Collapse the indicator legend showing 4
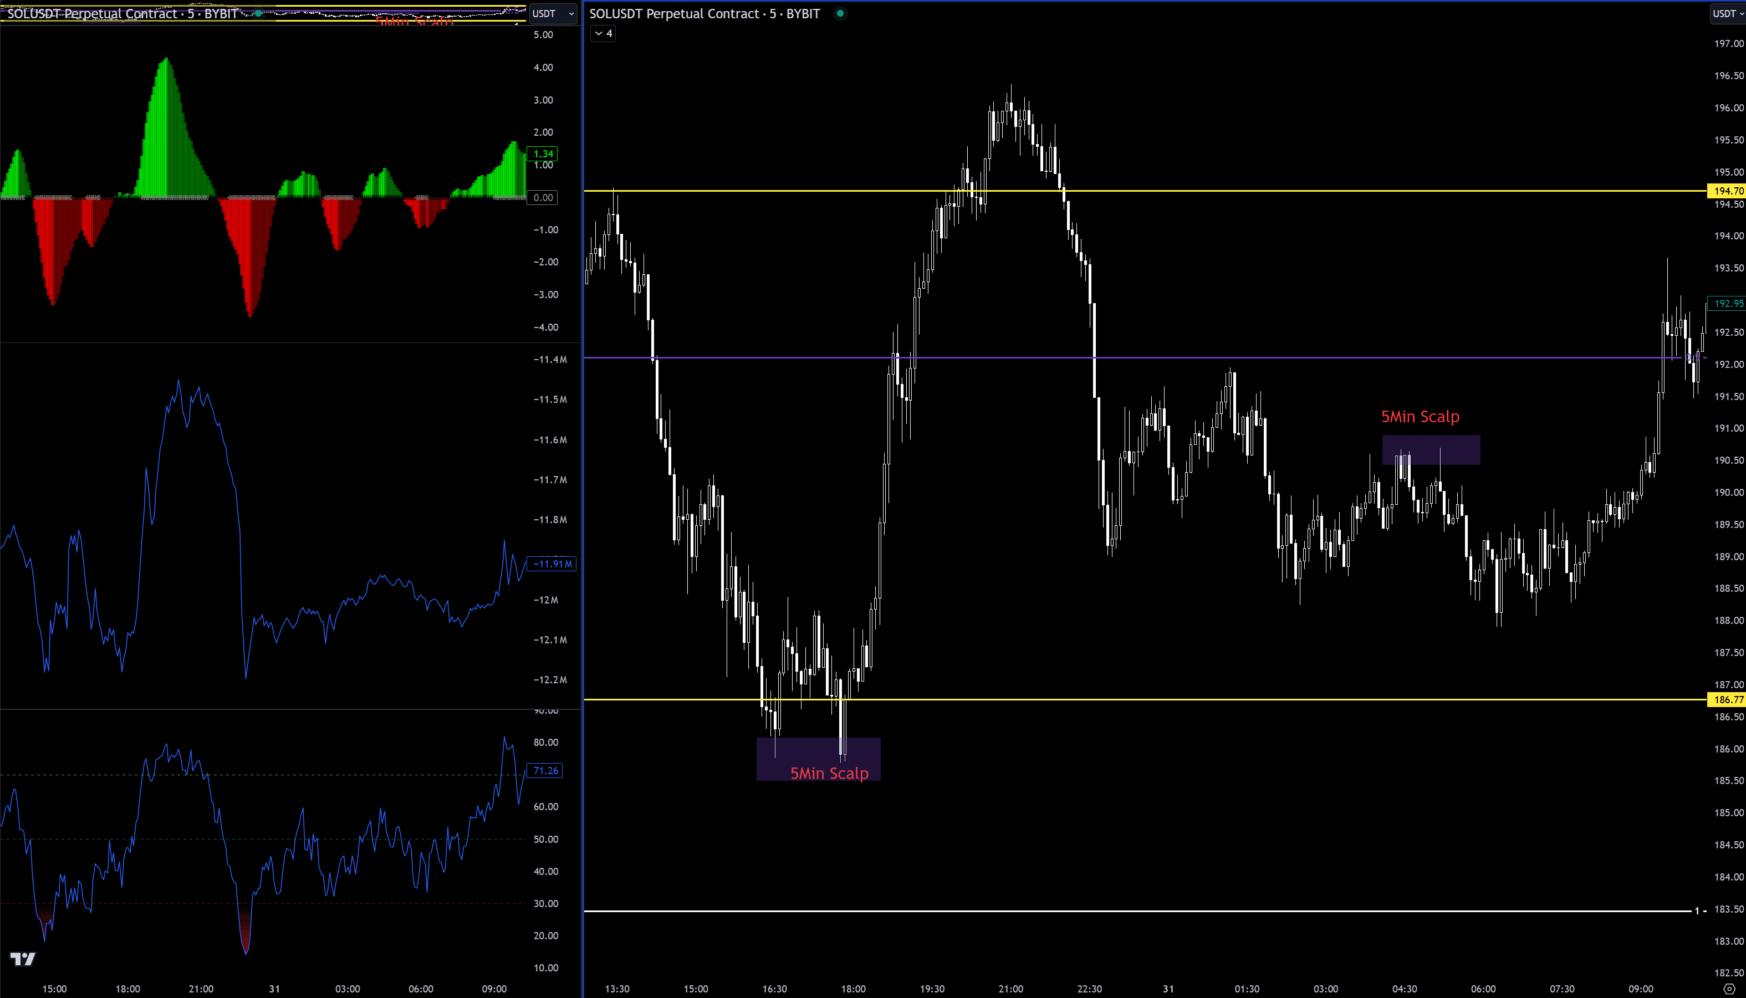 pos(603,34)
